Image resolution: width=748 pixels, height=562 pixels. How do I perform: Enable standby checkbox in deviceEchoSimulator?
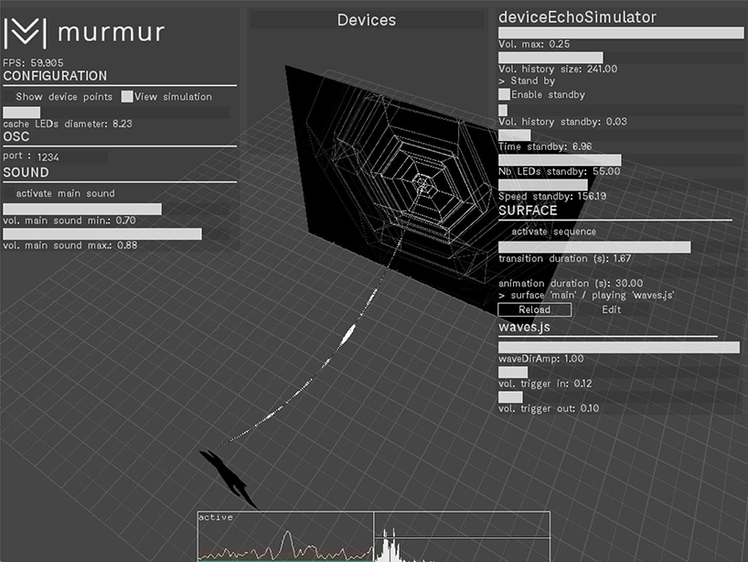pos(504,94)
